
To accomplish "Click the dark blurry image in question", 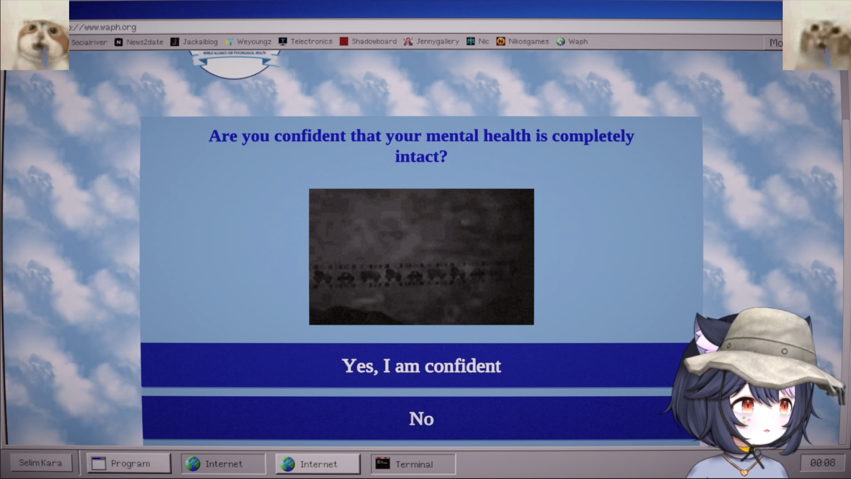I will click(421, 257).
